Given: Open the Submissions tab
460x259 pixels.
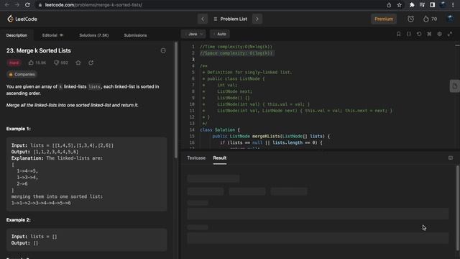Looking at the screenshot, I should (x=135, y=35).
